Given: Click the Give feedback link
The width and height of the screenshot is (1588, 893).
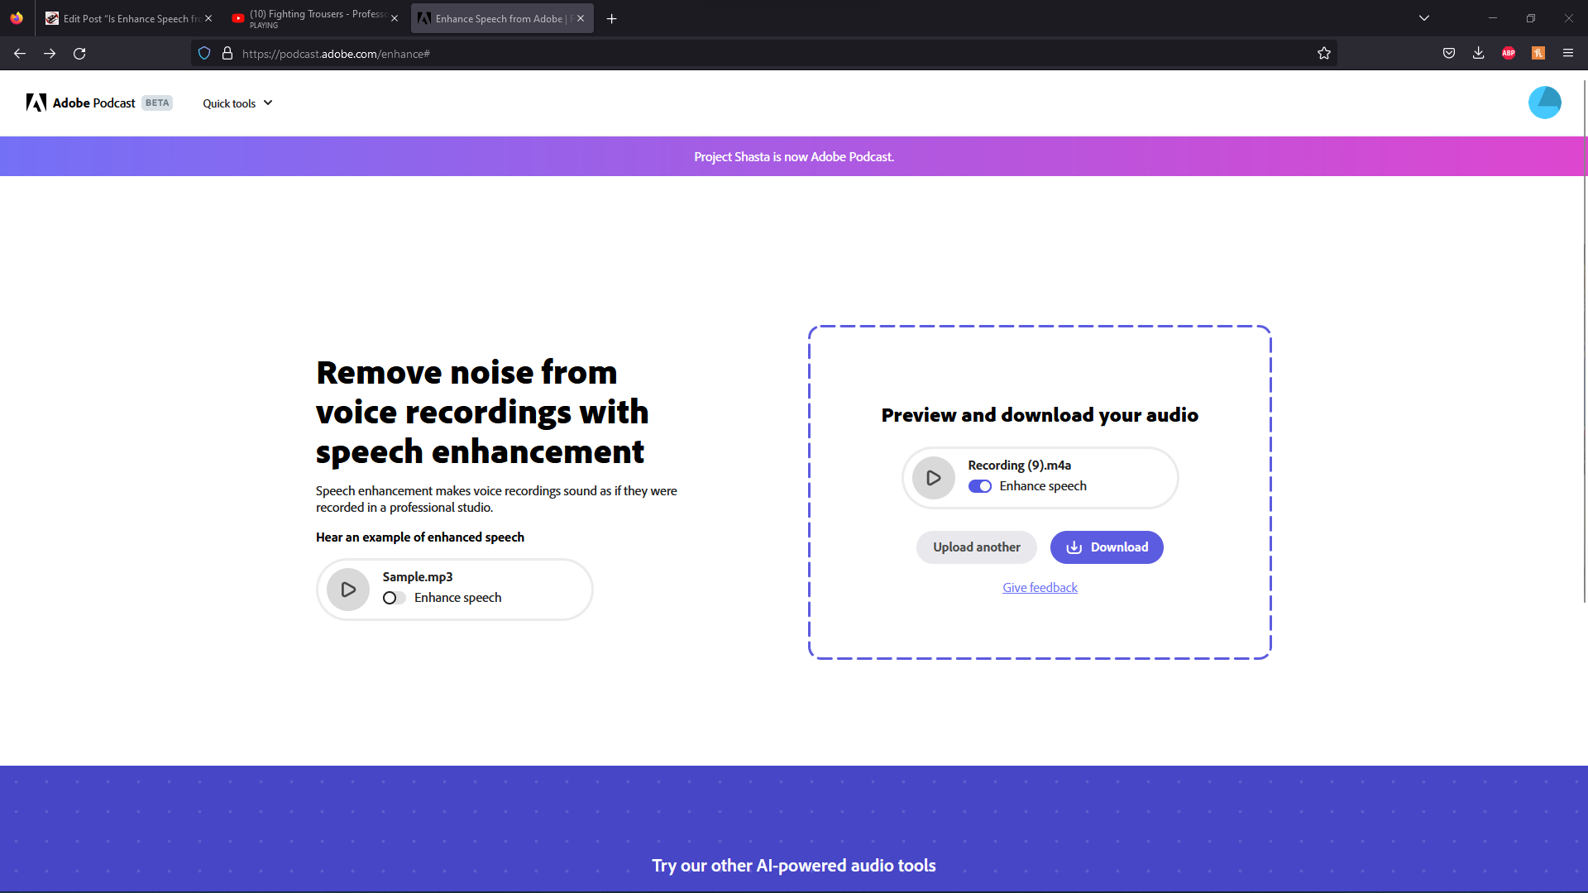Looking at the screenshot, I should (1040, 588).
